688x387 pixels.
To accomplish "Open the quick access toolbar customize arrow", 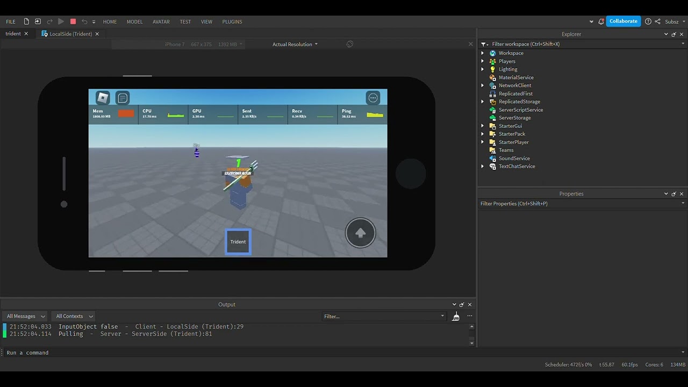I will pos(94,22).
